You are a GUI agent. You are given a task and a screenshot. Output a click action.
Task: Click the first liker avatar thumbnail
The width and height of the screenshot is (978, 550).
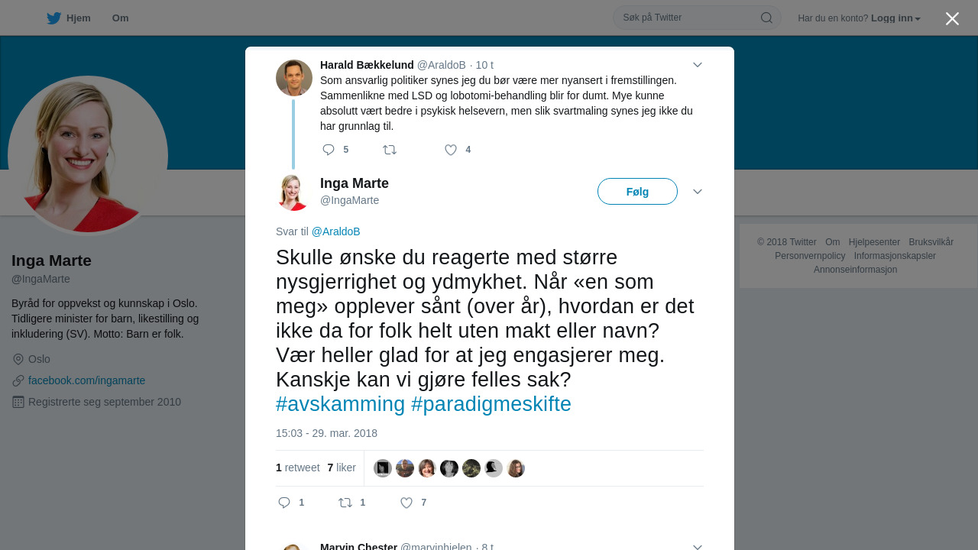click(383, 468)
